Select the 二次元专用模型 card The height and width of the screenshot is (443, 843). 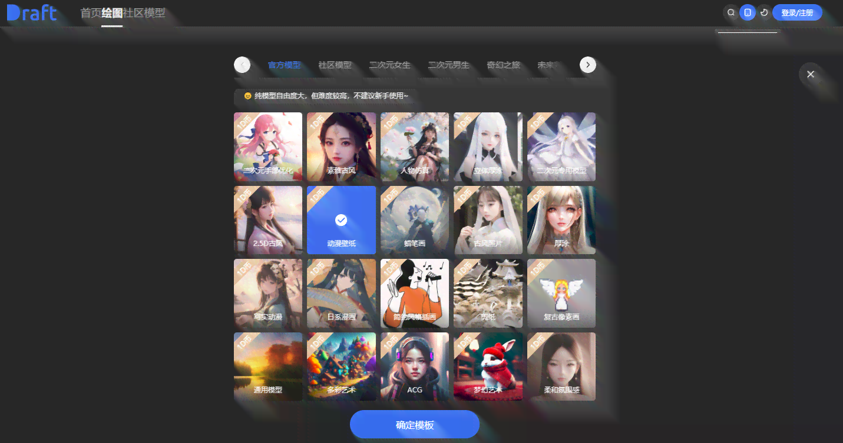point(561,146)
